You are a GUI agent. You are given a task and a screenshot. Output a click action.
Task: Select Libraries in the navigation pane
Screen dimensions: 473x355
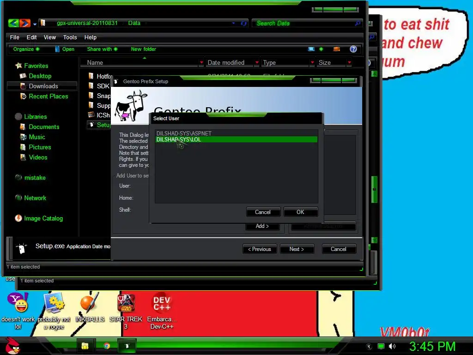[x=35, y=116]
